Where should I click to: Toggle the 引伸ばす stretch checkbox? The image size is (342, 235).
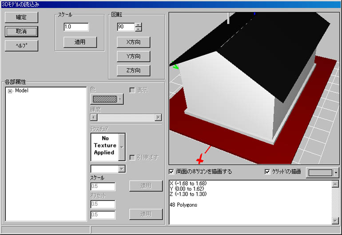pos(132,157)
